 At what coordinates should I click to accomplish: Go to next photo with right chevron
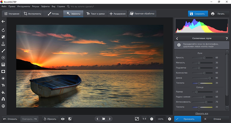pos(110,119)
